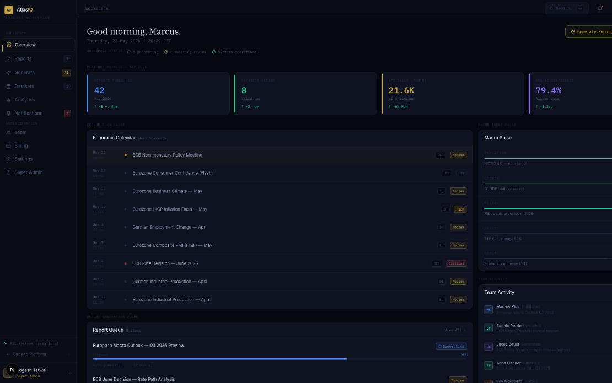The width and height of the screenshot is (612, 383).
Task: Open ECB June Decision — Rate Path Analysis
Action: [x=134, y=380]
